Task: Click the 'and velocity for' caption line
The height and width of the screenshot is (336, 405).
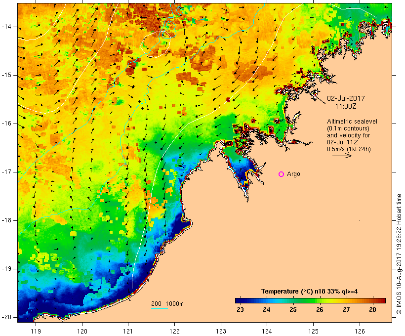Action: (348, 135)
